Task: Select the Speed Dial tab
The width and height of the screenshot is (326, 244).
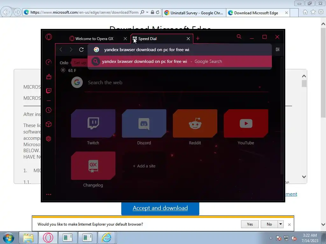Action: [162, 38]
